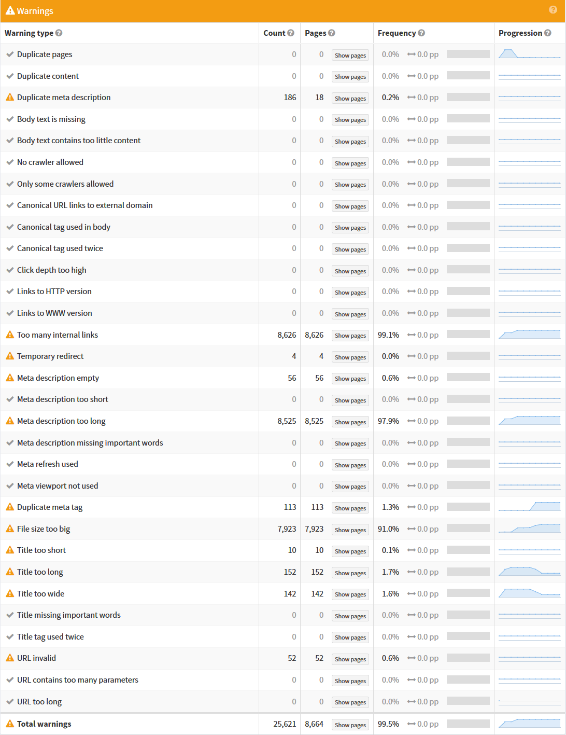Open the Duplicate meta tag warning entry
Screen dimensions: 566x735
(50, 507)
